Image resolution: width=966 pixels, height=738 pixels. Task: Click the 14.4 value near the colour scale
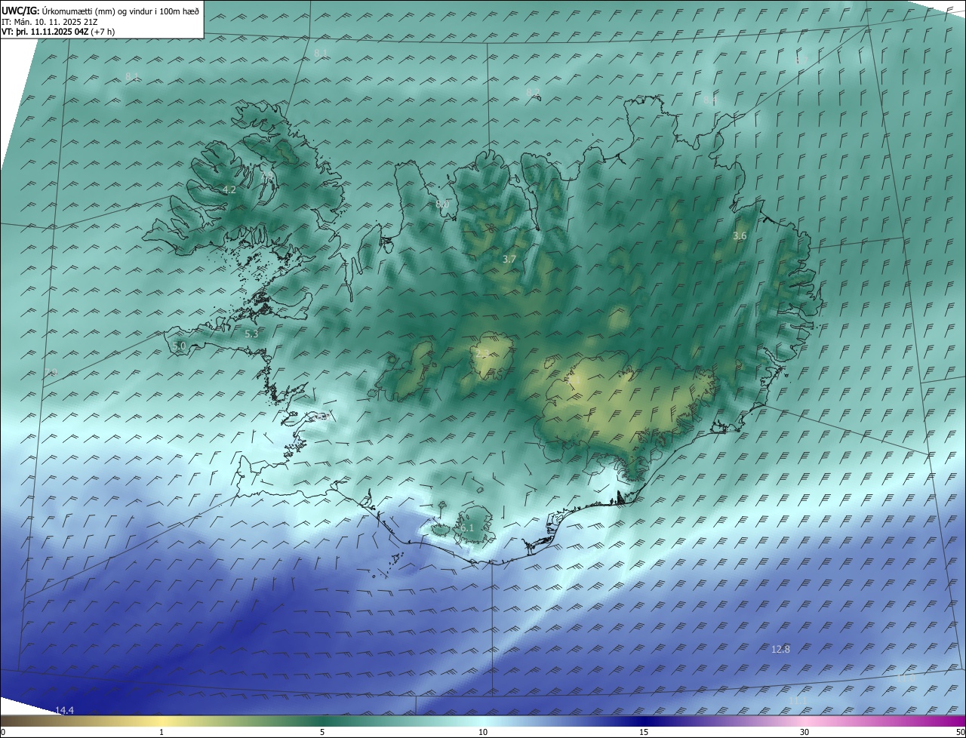(x=65, y=710)
